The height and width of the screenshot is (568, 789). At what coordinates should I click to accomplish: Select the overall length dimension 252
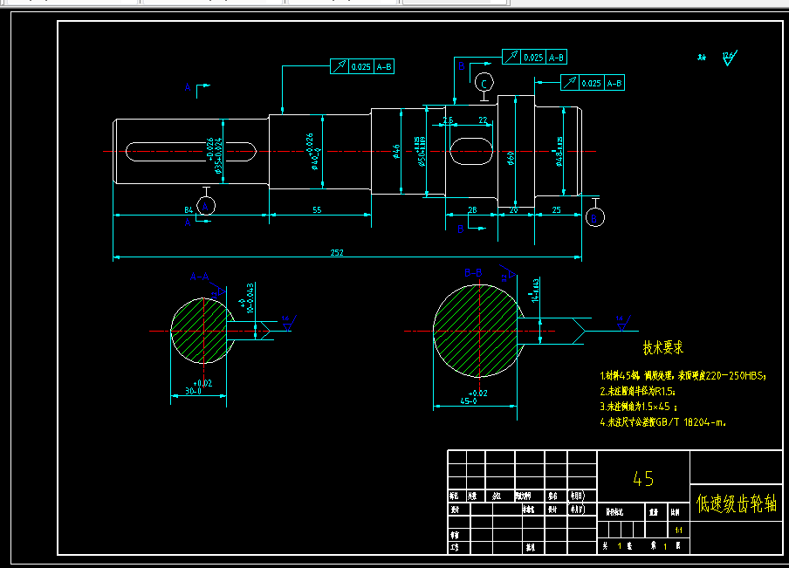337,252
